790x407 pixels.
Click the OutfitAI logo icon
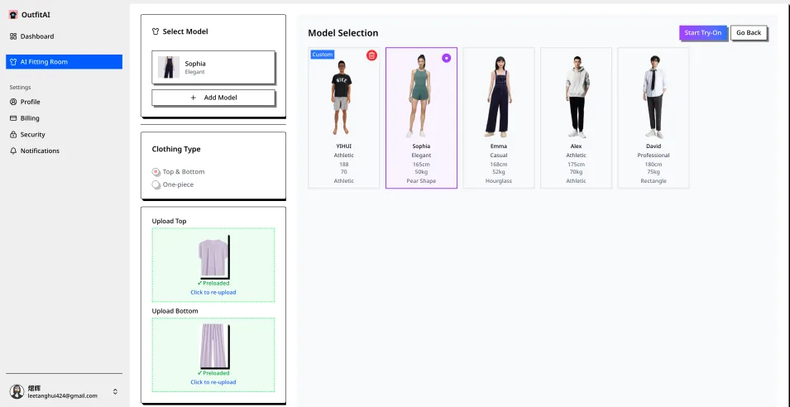pyautogui.click(x=13, y=15)
